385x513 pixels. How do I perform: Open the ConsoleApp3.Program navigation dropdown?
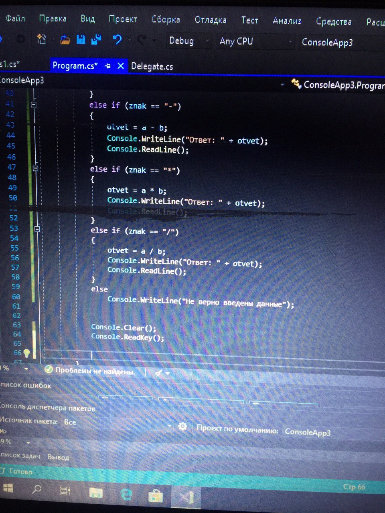pyautogui.click(x=282, y=85)
